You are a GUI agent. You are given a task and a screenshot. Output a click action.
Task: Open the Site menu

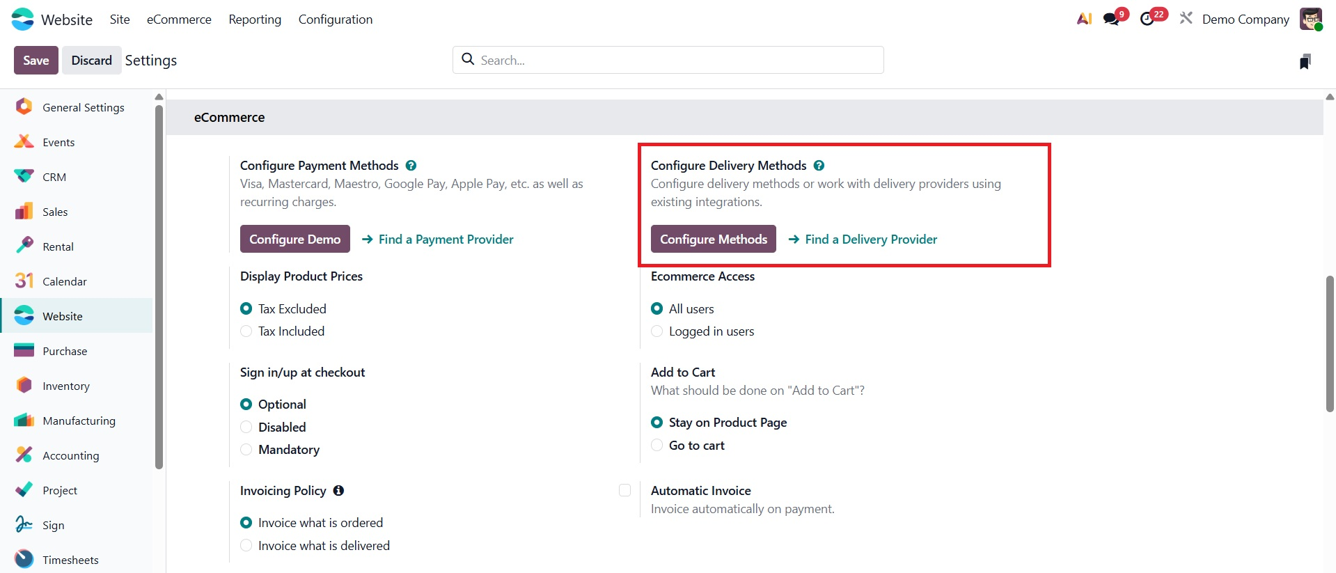[x=120, y=19]
